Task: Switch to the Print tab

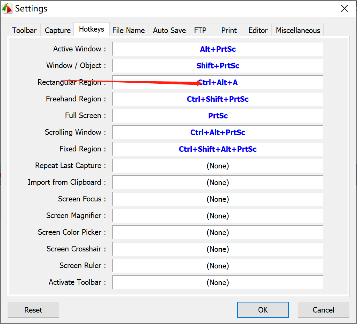Action: point(230,30)
